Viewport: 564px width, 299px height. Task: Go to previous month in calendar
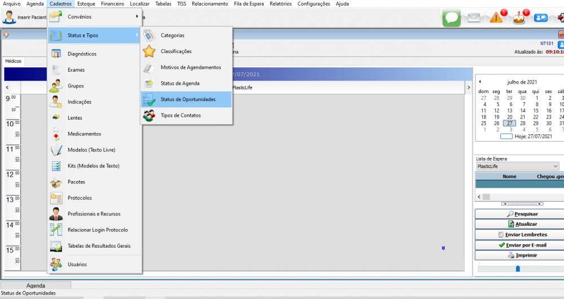[480, 82]
